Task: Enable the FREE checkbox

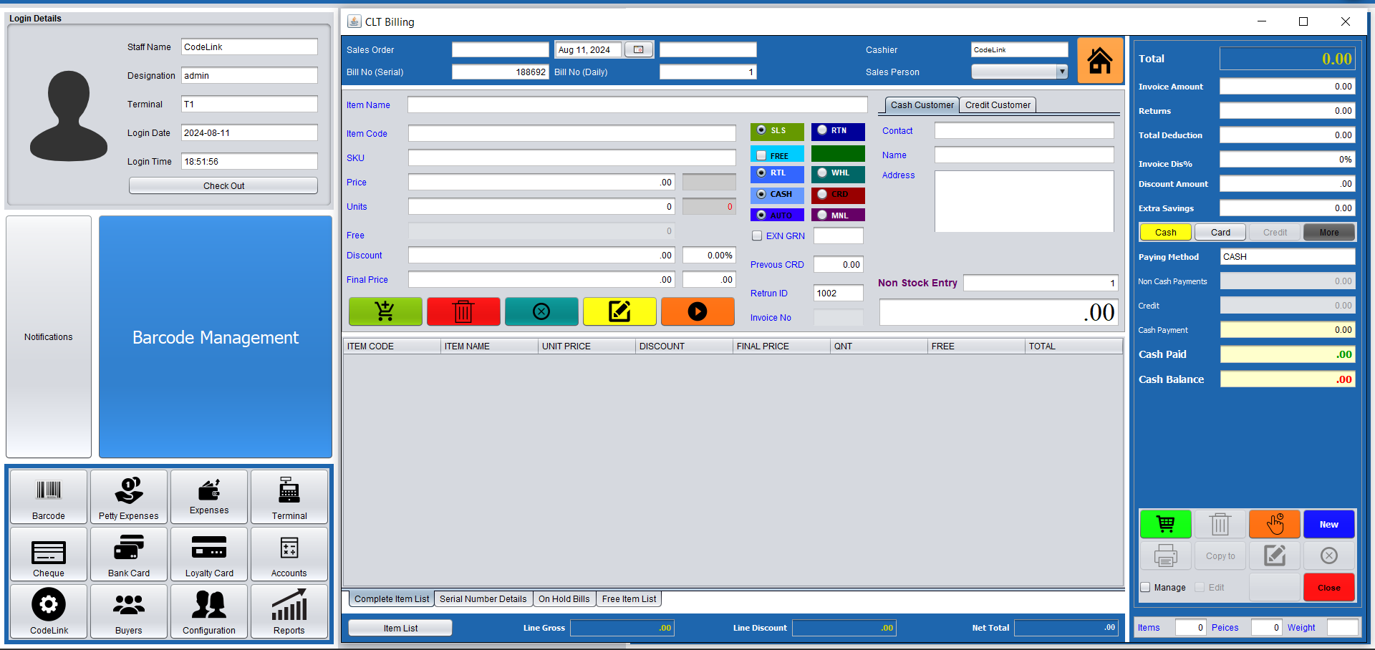Action: [x=761, y=155]
